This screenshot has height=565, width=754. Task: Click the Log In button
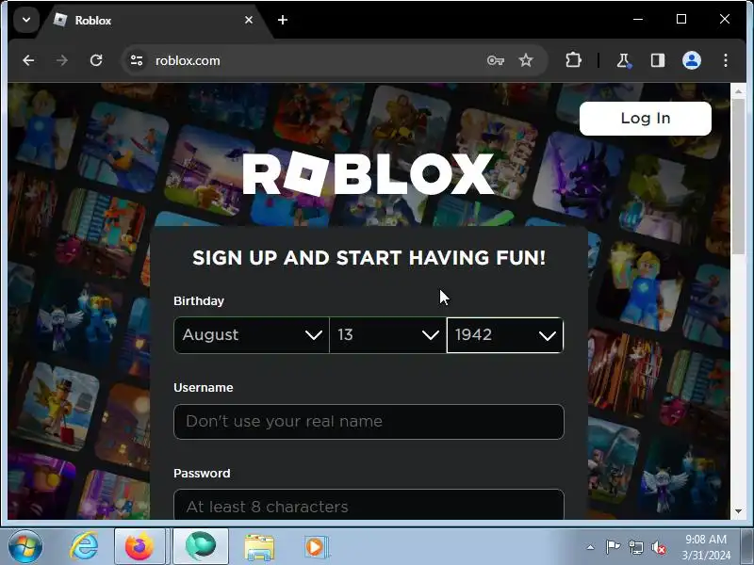tap(646, 119)
